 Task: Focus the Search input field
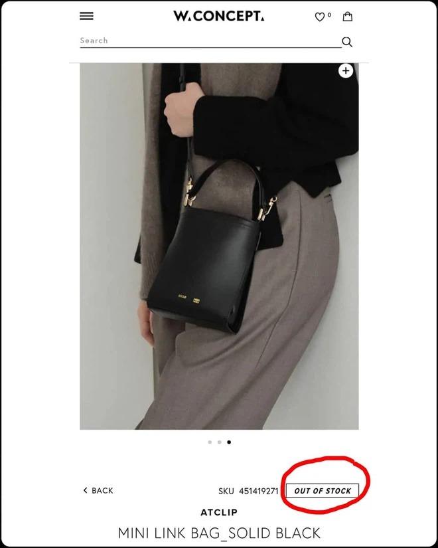point(210,41)
